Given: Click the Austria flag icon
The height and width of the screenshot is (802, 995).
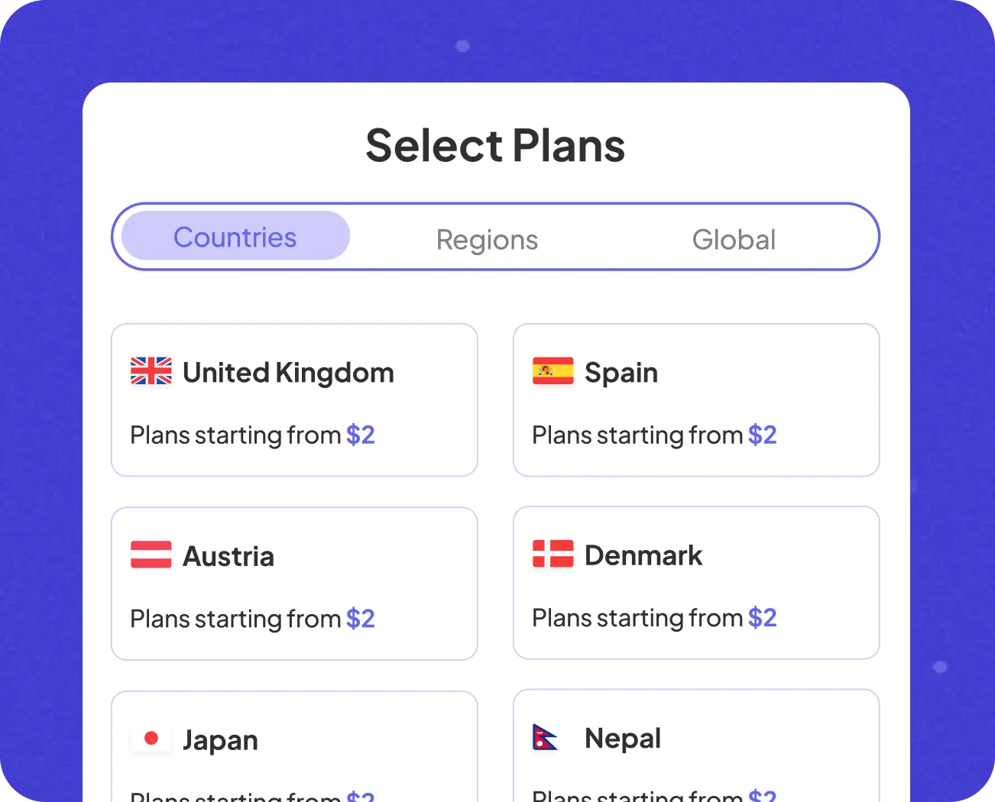Looking at the screenshot, I should (151, 555).
